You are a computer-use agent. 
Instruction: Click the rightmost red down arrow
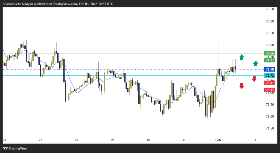[x=254, y=79]
